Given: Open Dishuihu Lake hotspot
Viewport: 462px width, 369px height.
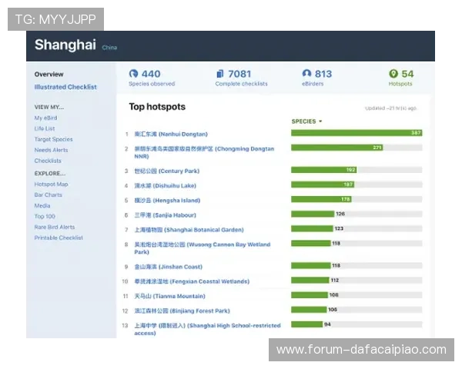Looking at the screenshot, I should point(166,186).
